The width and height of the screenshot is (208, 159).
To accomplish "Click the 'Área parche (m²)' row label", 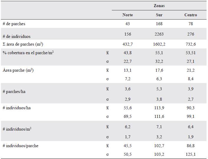I will click(x=19, y=70).
